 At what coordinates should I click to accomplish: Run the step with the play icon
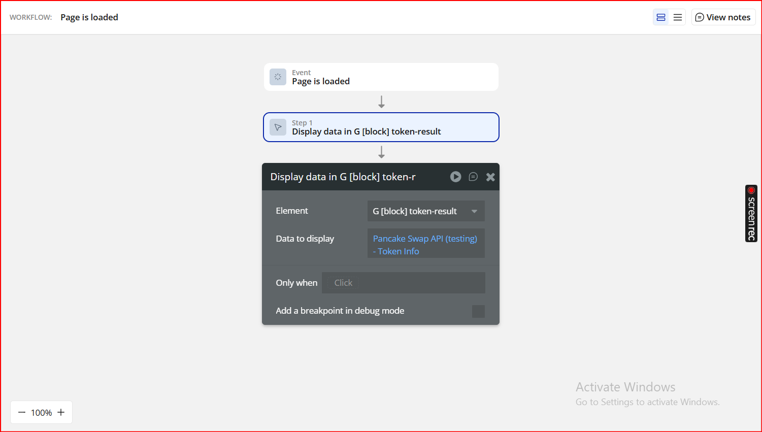(455, 177)
